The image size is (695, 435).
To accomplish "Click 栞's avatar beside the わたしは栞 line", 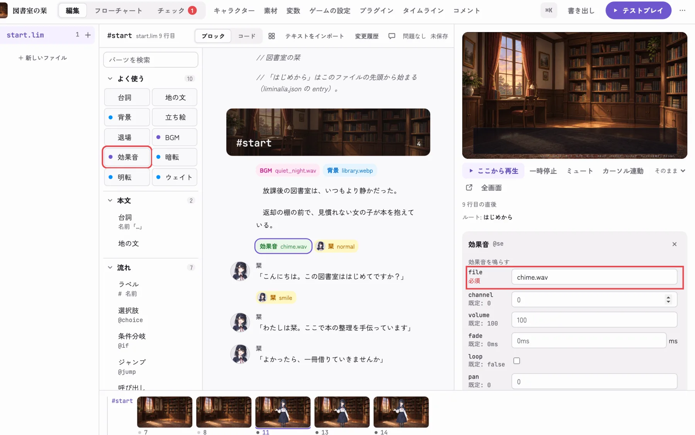I will pyautogui.click(x=240, y=322).
